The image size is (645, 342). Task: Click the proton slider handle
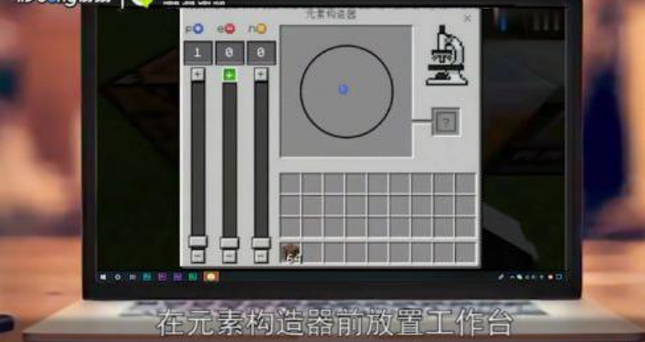click(x=198, y=242)
